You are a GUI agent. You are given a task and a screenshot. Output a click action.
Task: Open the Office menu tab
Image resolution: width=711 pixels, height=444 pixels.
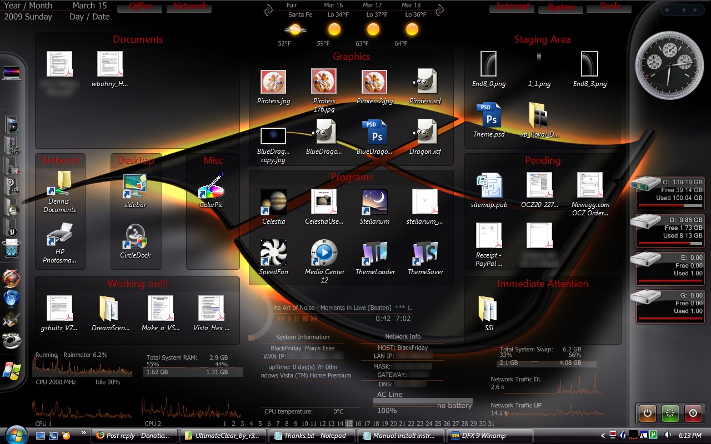click(x=140, y=7)
